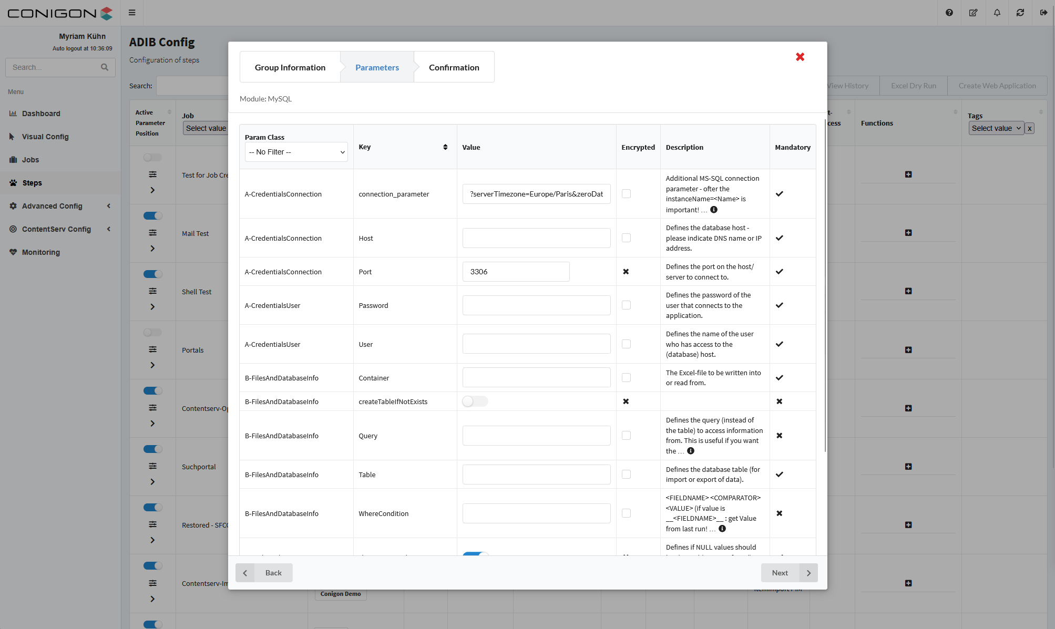Click the refresh sync icon in header
The height and width of the screenshot is (629, 1055).
point(1020,13)
